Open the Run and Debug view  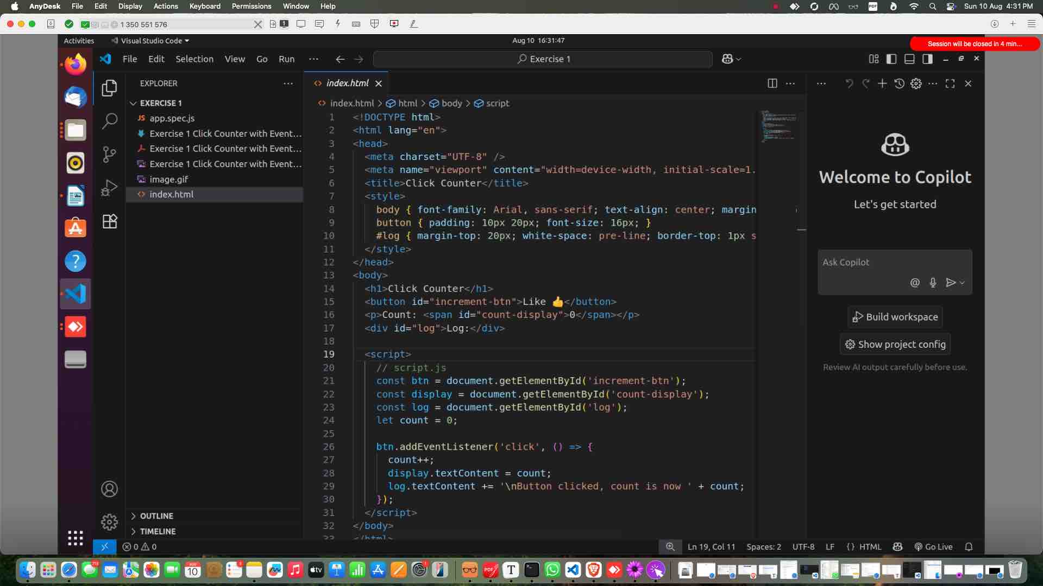pyautogui.click(x=109, y=188)
